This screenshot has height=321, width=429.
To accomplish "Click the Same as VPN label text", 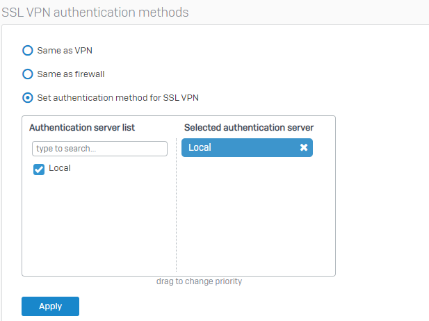I will (65, 50).
